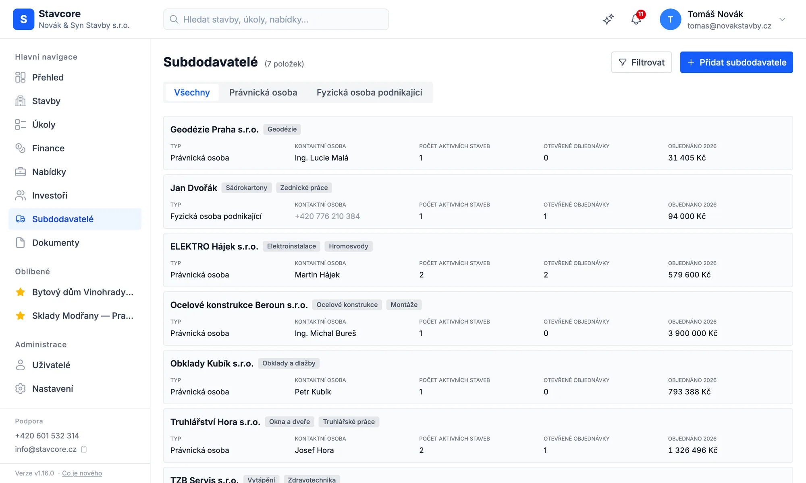The image size is (806, 483).
Task: Click the Přehled dashboard icon
Action: [20, 77]
